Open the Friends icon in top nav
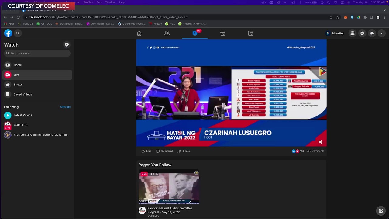The width and height of the screenshot is (389, 219). 167,33
